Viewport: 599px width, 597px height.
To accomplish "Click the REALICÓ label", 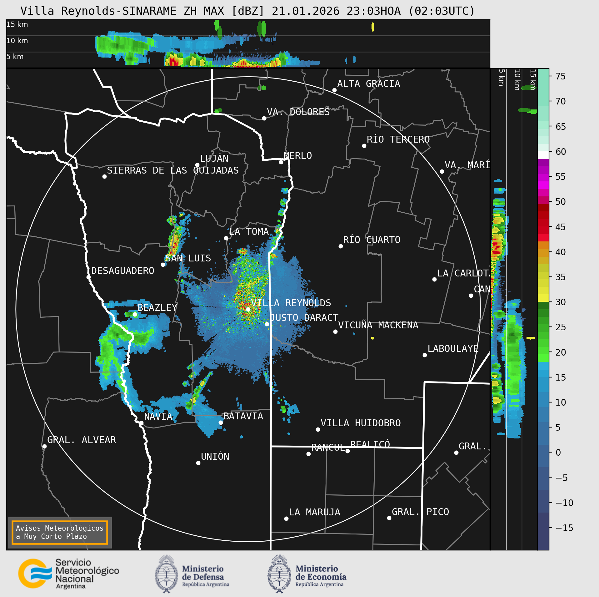I will point(370,444).
